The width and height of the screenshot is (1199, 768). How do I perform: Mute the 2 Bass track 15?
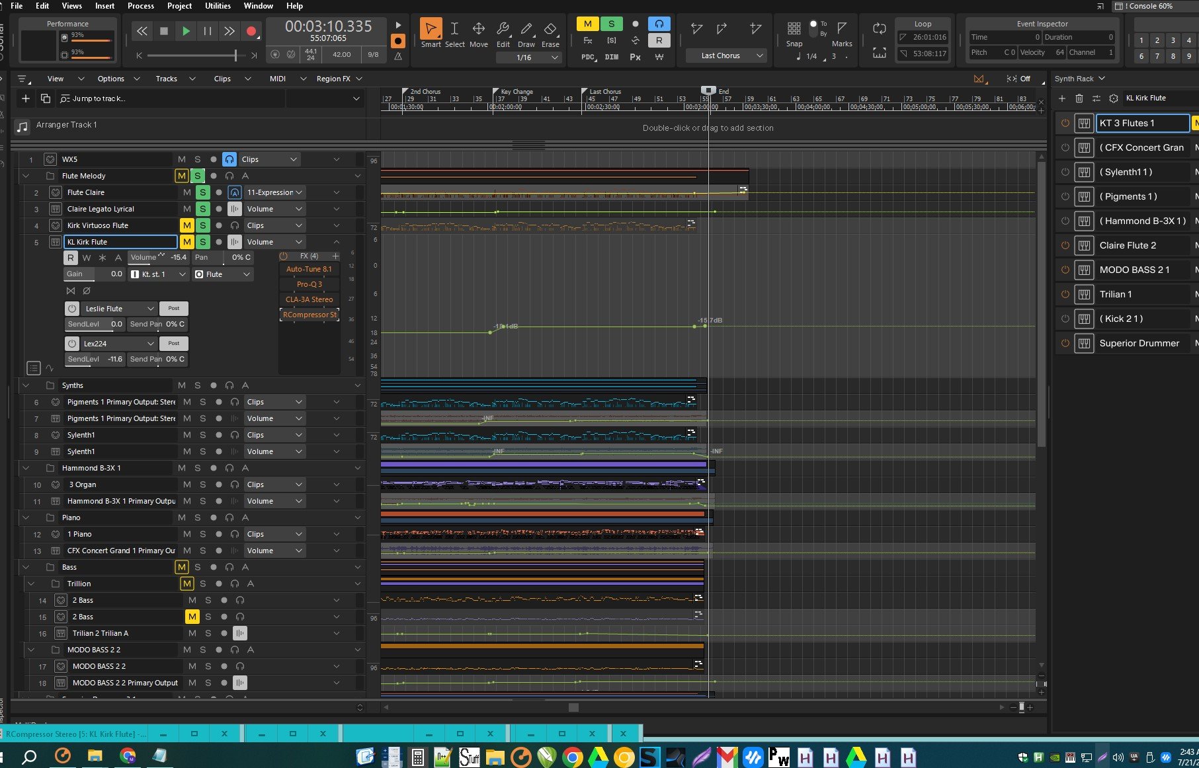click(x=192, y=617)
